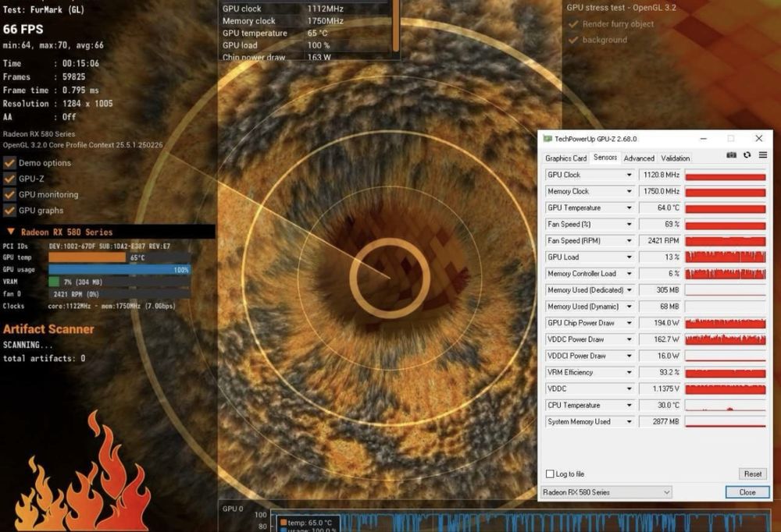Click the 66 FPS counter
This screenshot has height=532, width=781.
pyautogui.click(x=23, y=30)
